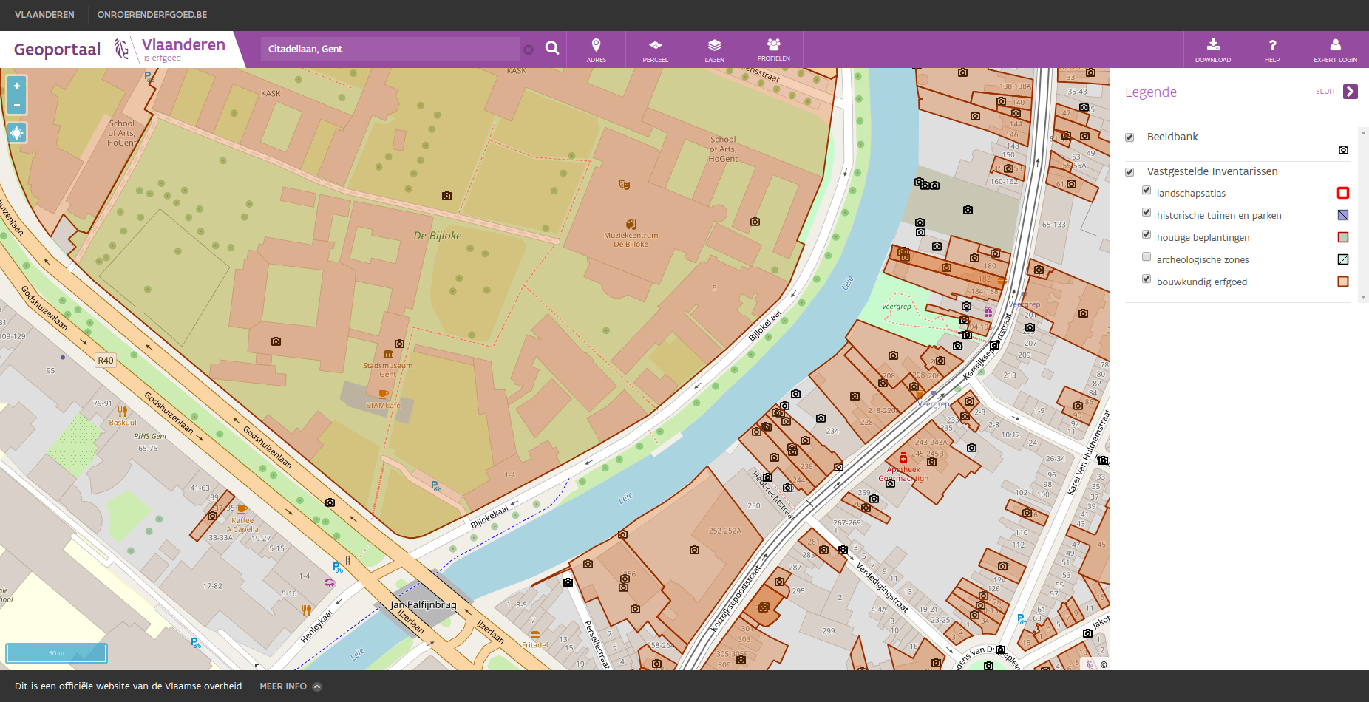Close the Legende panel with Sluit arrow
The height and width of the screenshot is (702, 1369).
point(1351,92)
